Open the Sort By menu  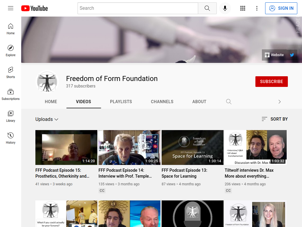tap(275, 119)
